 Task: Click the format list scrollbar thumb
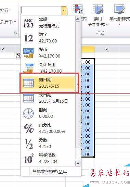(78, 85)
